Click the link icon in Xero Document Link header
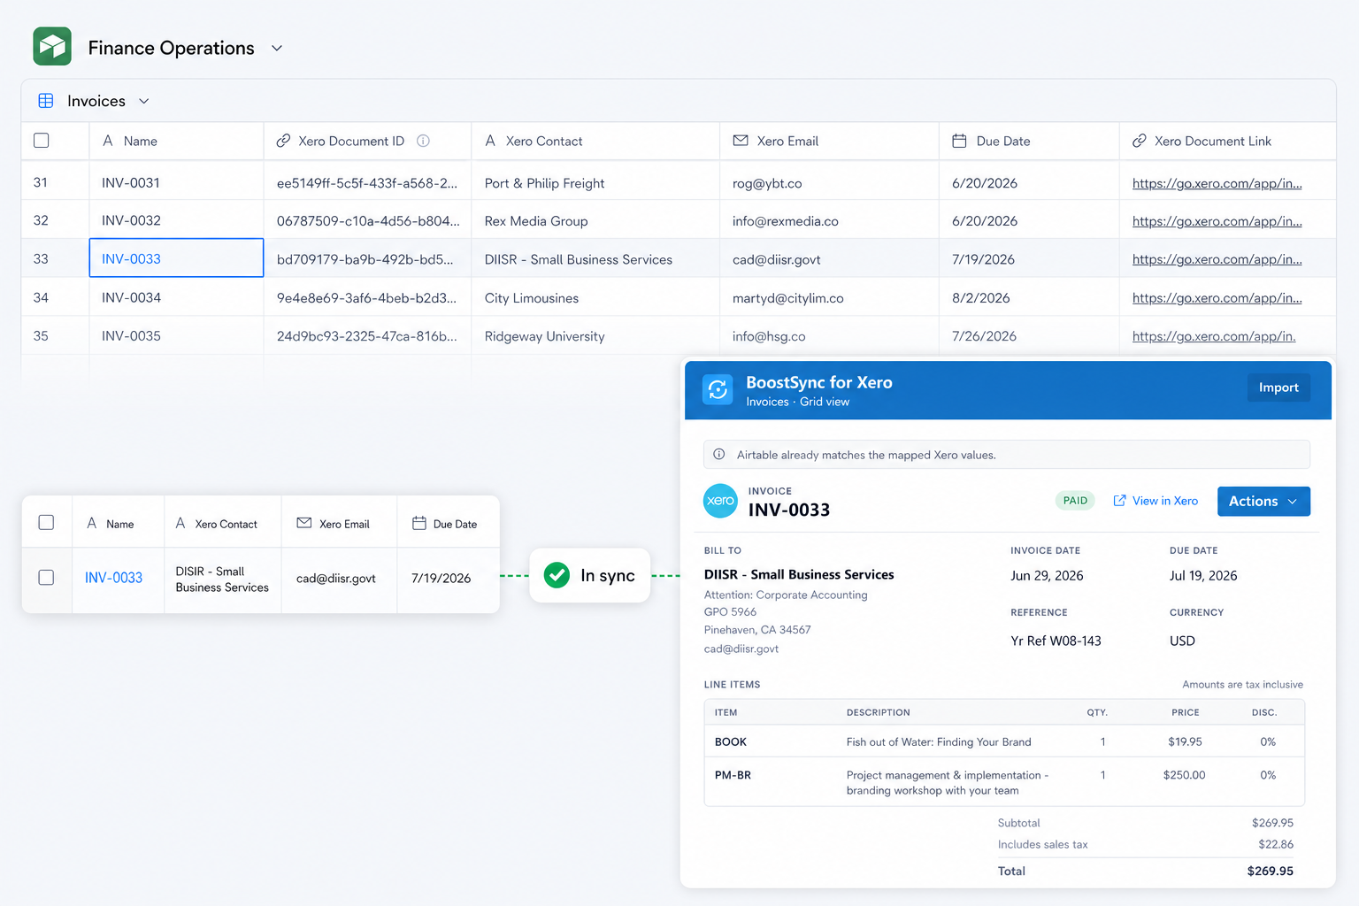1359x906 pixels. [x=1140, y=141]
